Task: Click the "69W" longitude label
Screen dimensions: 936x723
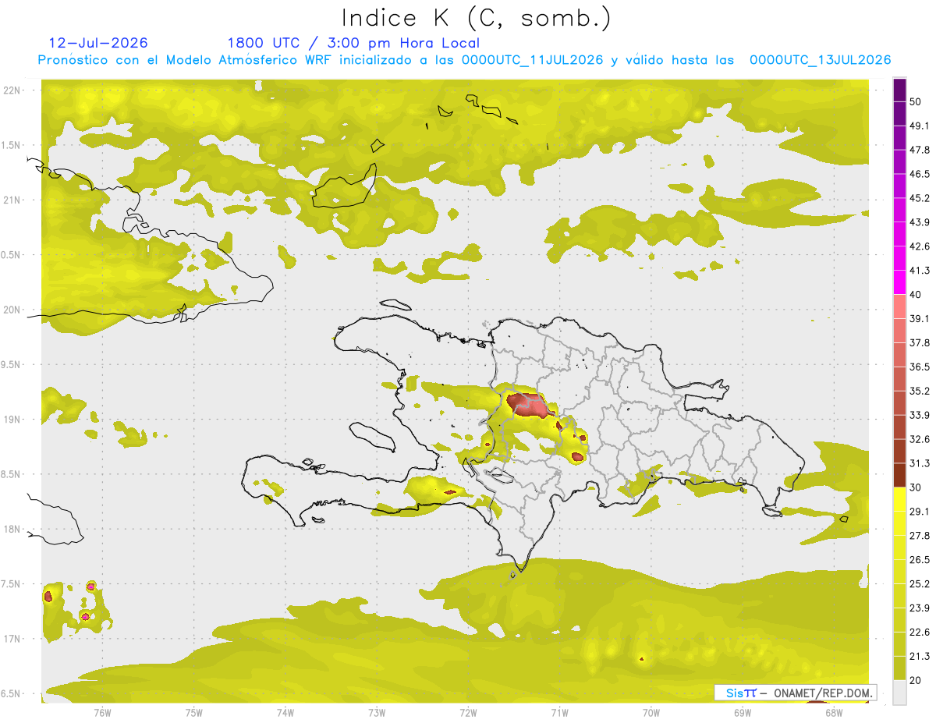Action: [x=743, y=713]
